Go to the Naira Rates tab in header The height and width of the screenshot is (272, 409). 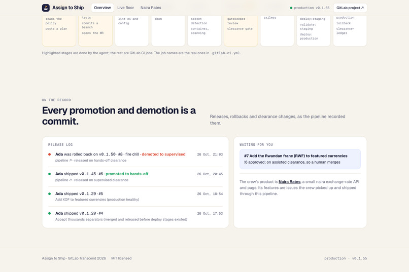click(x=151, y=8)
